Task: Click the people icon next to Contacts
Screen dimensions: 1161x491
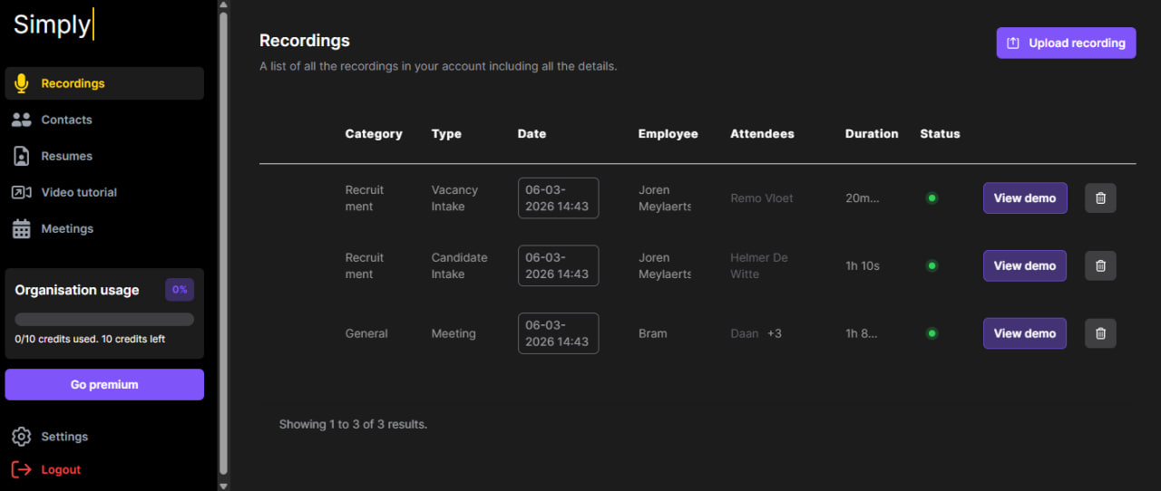Action: point(22,120)
